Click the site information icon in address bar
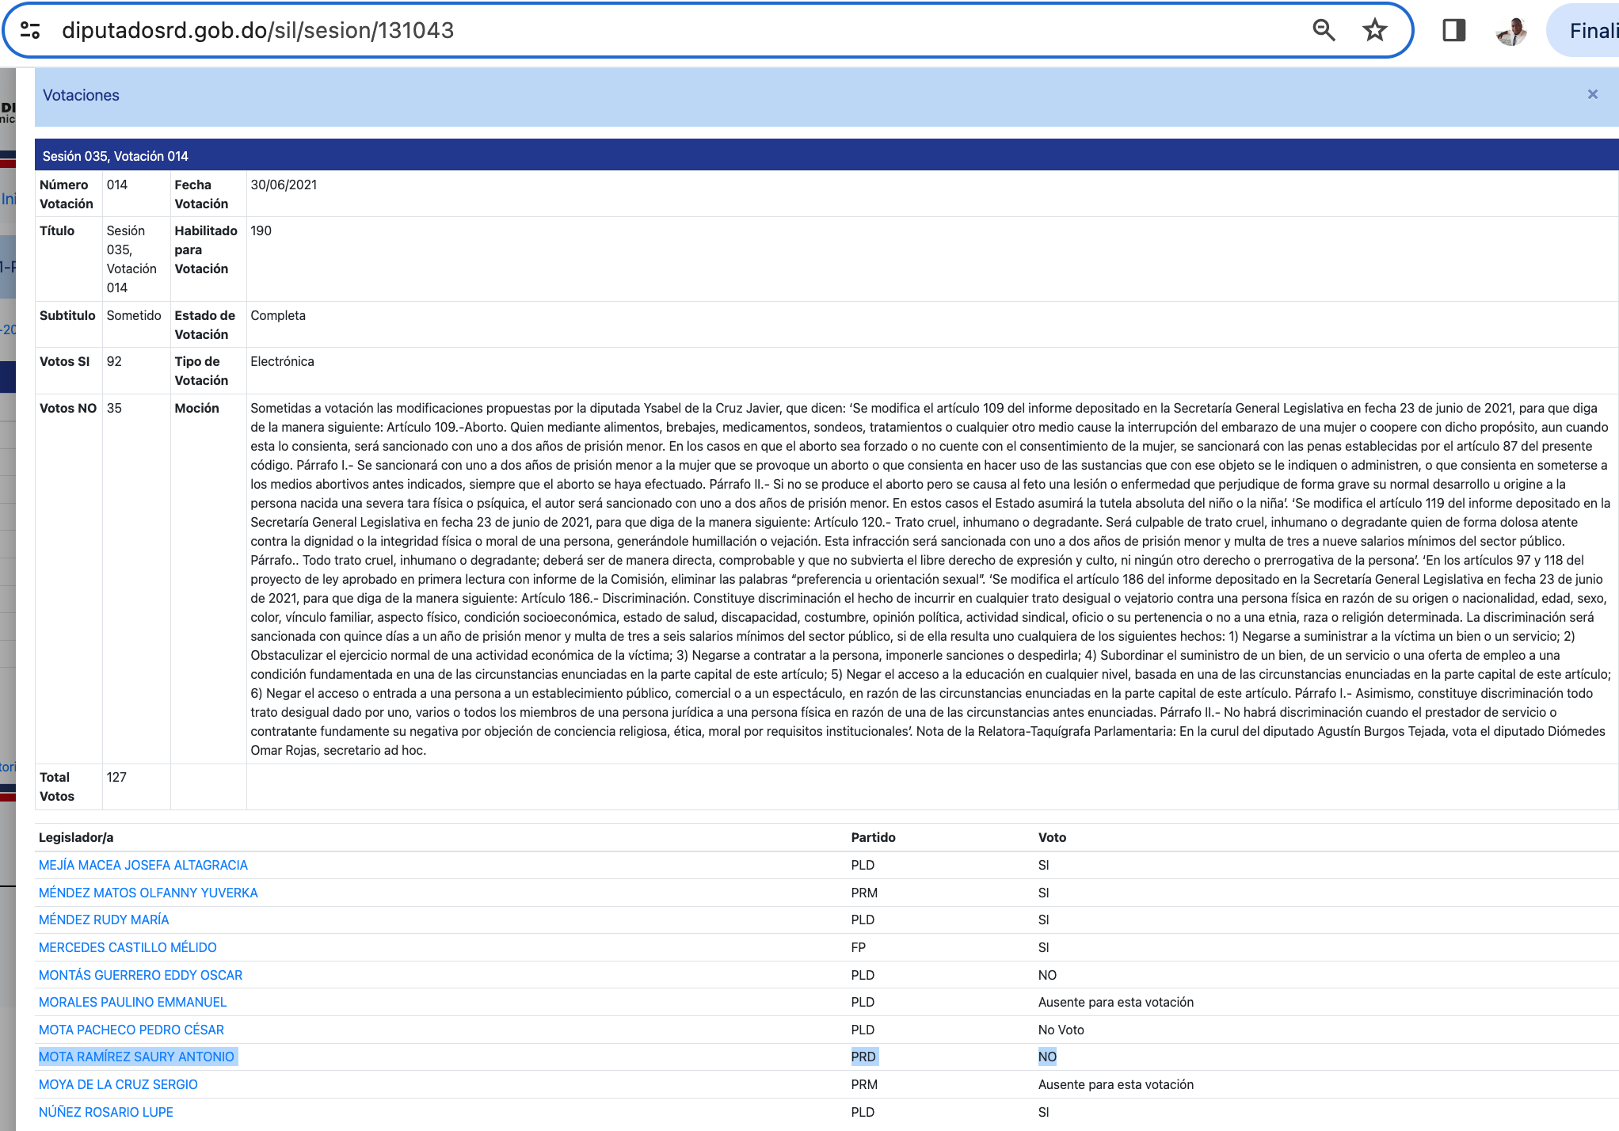 click(x=30, y=31)
